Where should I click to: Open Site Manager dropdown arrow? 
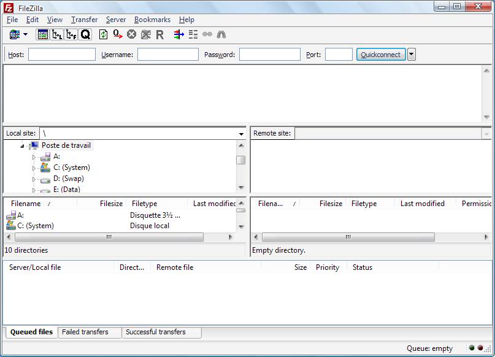26,34
